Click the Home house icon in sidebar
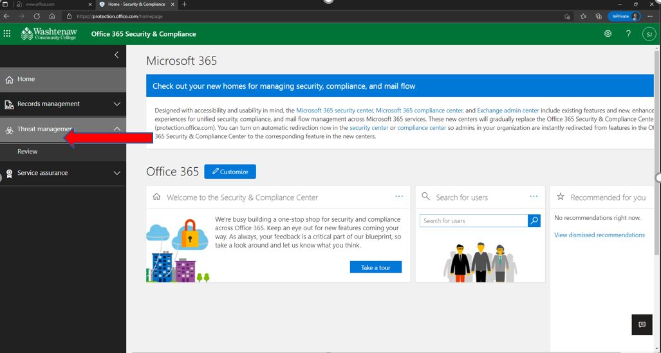 (x=9, y=79)
